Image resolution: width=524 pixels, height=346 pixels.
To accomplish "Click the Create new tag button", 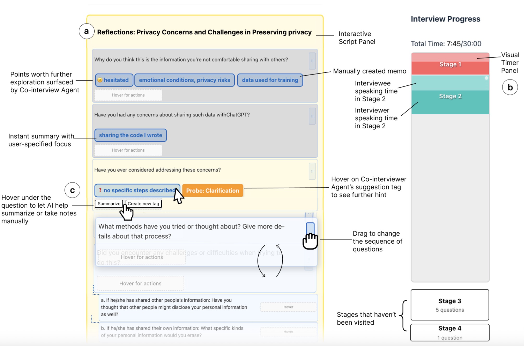I will [143, 204].
